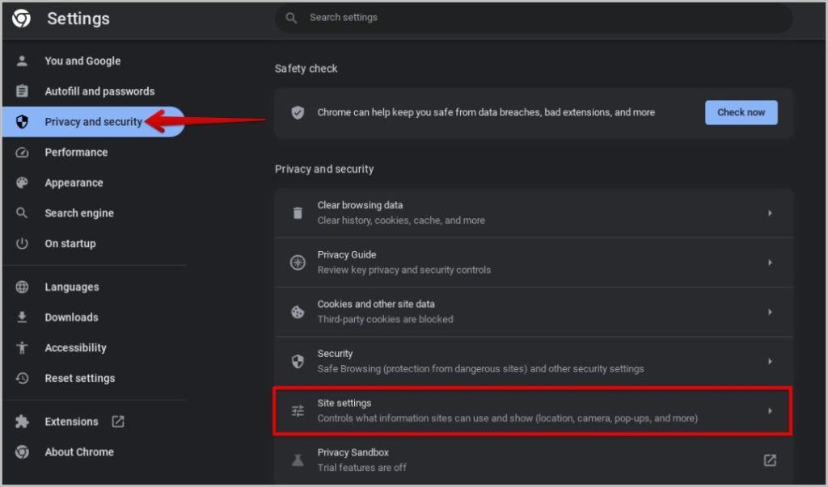Click the Check now button
The height and width of the screenshot is (487, 828).
coord(741,112)
